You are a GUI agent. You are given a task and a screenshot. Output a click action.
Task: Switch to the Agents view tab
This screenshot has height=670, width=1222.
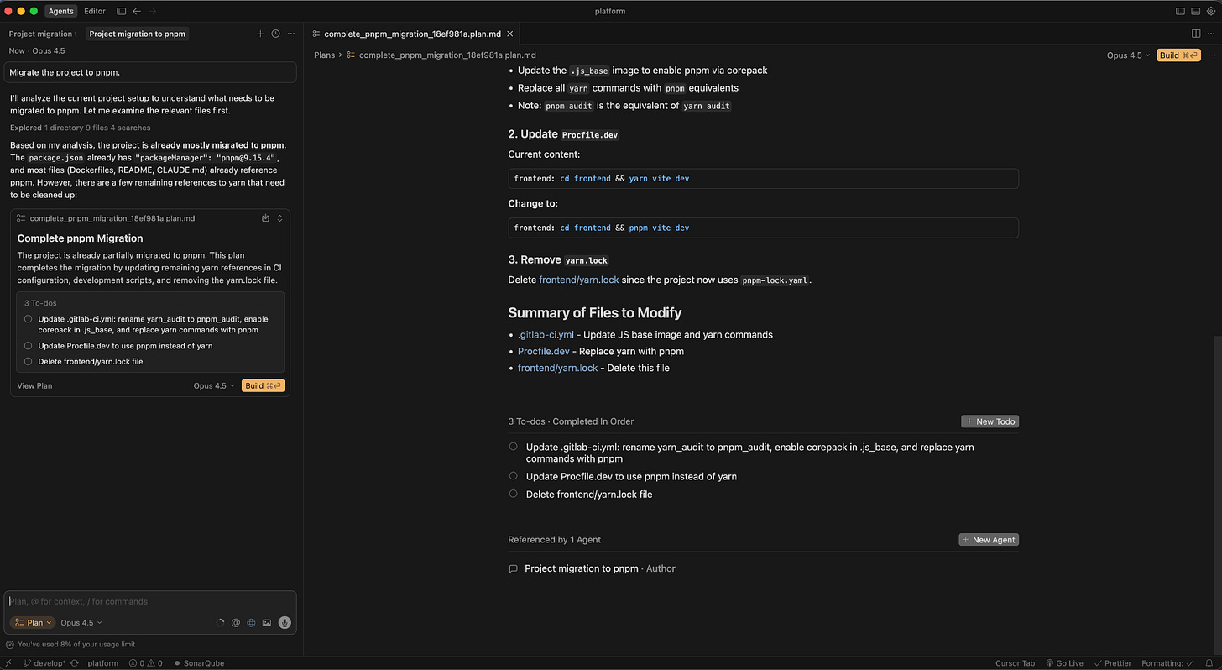point(60,11)
